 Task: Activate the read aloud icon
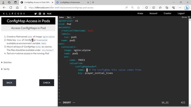click(127, 7)
